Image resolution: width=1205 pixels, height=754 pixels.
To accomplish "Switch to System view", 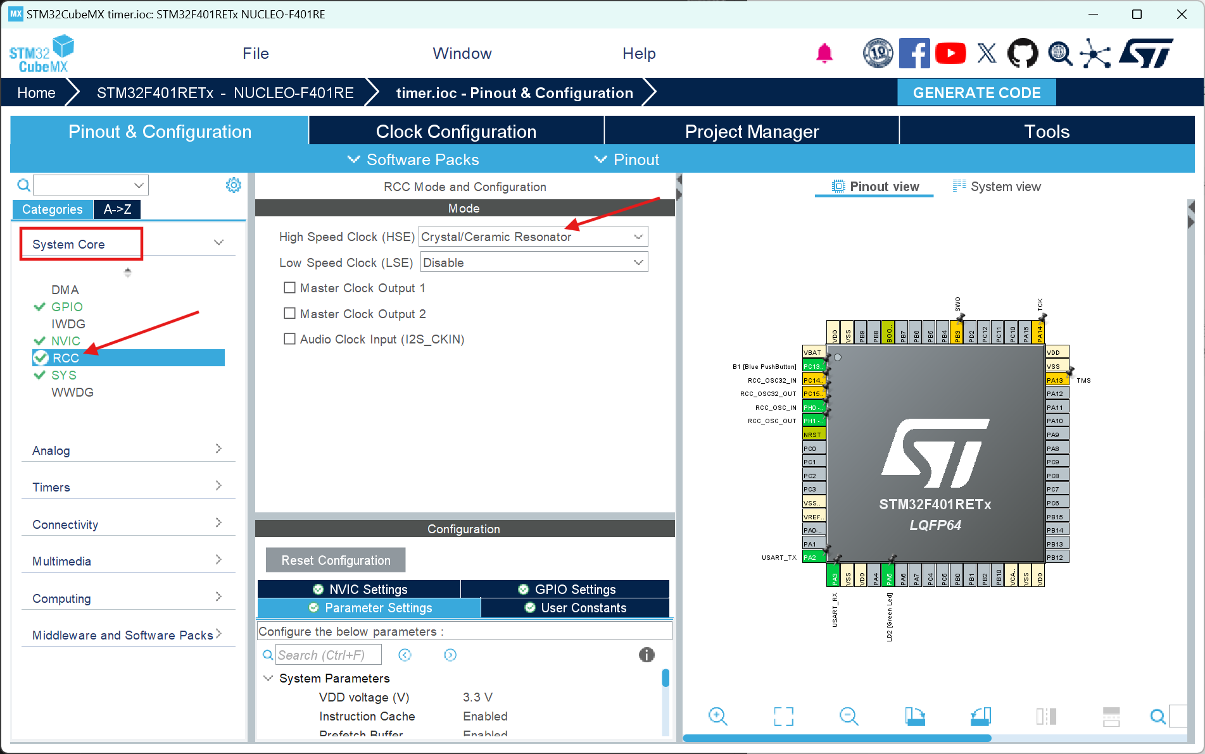I will (x=997, y=186).
